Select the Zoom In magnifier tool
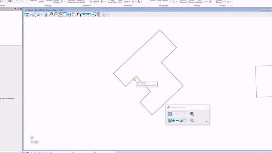The height and width of the screenshot is (153, 272). click(x=51, y=14)
